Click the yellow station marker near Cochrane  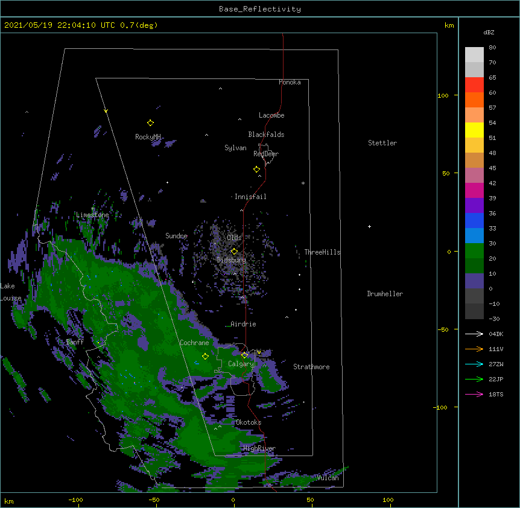(x=205, y=357)
